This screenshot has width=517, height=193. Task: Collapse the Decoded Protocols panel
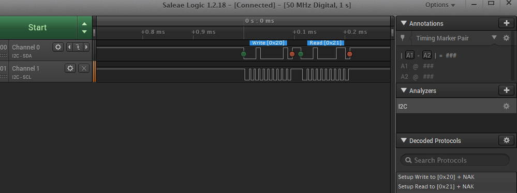pyautogui.click(x=404, y=141)
